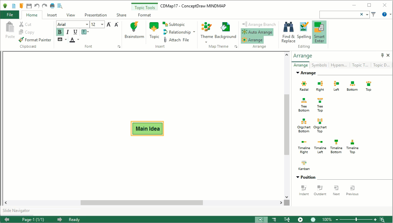Open the search box dropdown arrow
The width and height of the screenshot is (393, 223).
click(367, 14)
